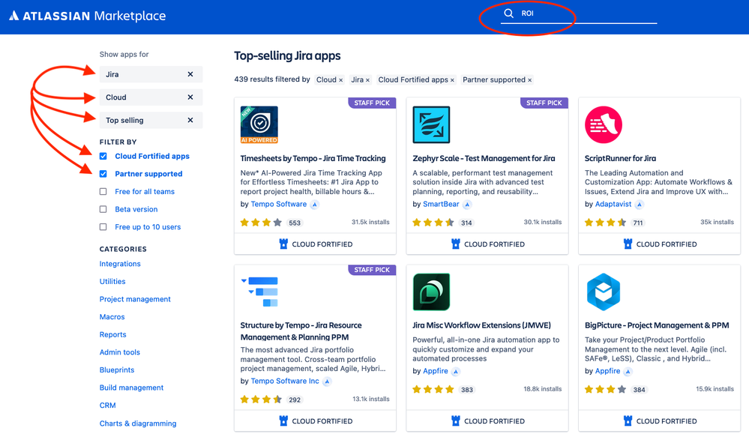Open Jira Misc Workflow Extensions (JMWE) title
This screenshot has width=749, height=437.
(x=481, y=325)
